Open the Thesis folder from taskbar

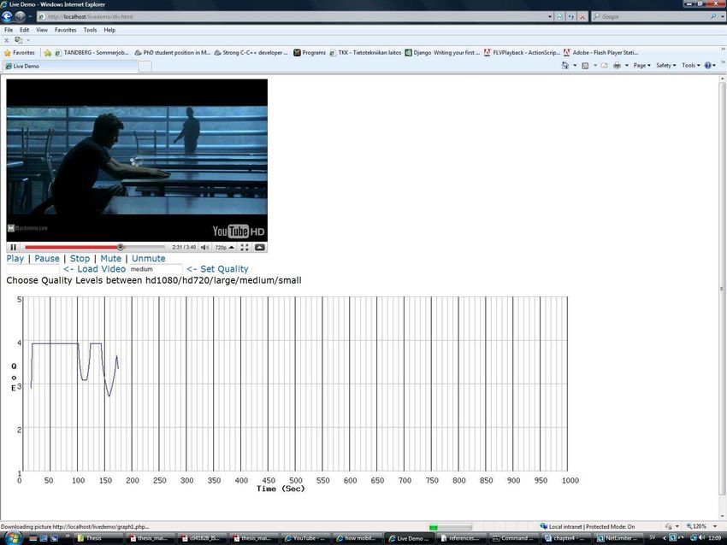(x=100, y=538)
